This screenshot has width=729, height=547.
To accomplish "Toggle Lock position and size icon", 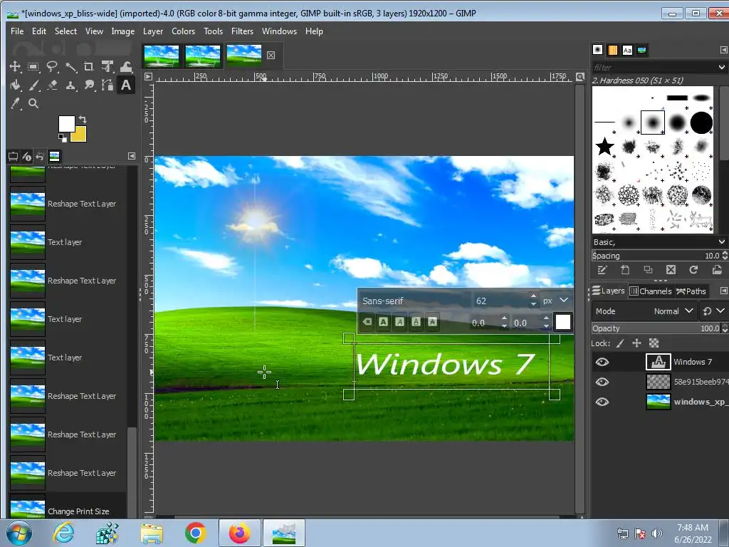I will (x=637, y=343).
